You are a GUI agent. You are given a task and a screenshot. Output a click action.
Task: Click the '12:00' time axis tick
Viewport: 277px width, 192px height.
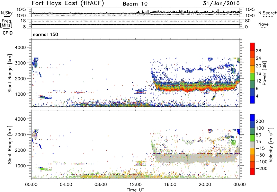135,185
